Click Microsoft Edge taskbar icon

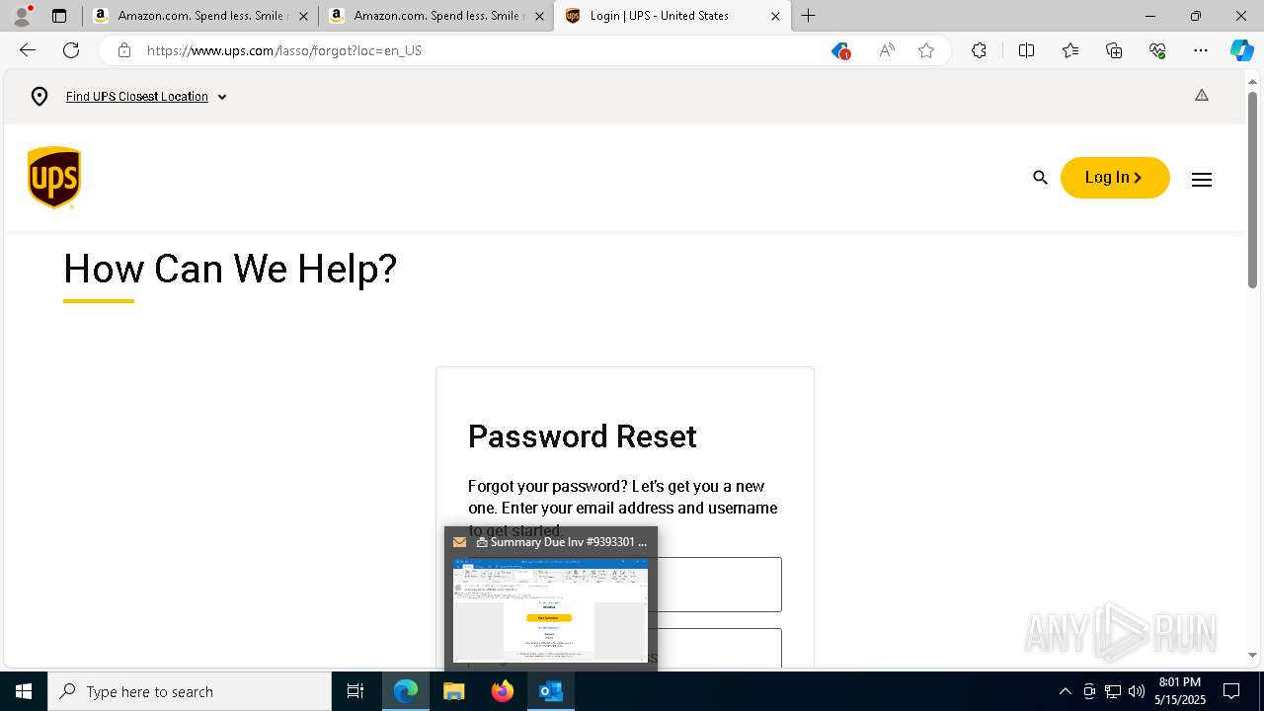406,691
